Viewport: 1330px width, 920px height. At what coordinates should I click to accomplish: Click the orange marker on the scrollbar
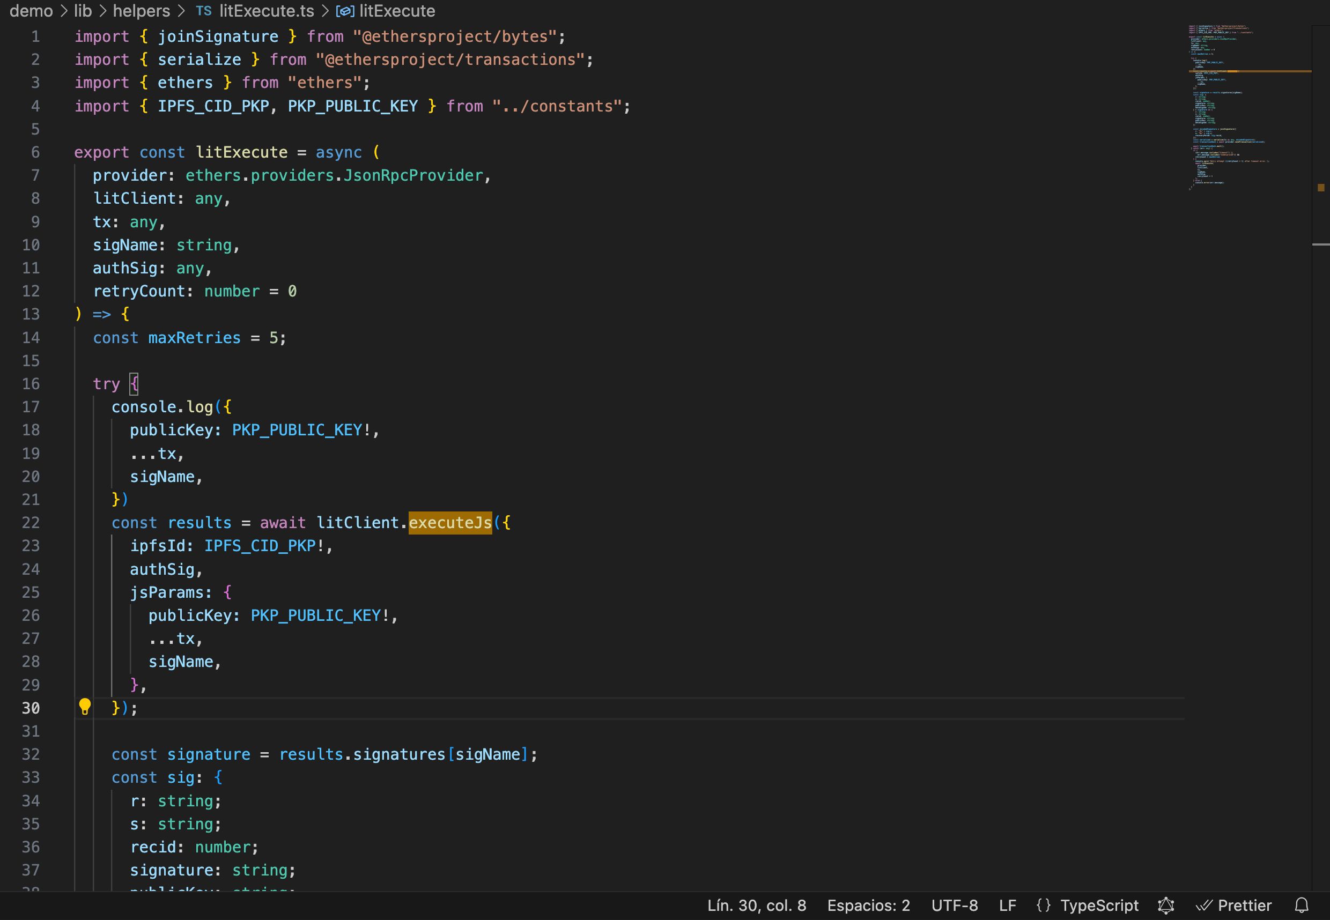pos(1321,187)
